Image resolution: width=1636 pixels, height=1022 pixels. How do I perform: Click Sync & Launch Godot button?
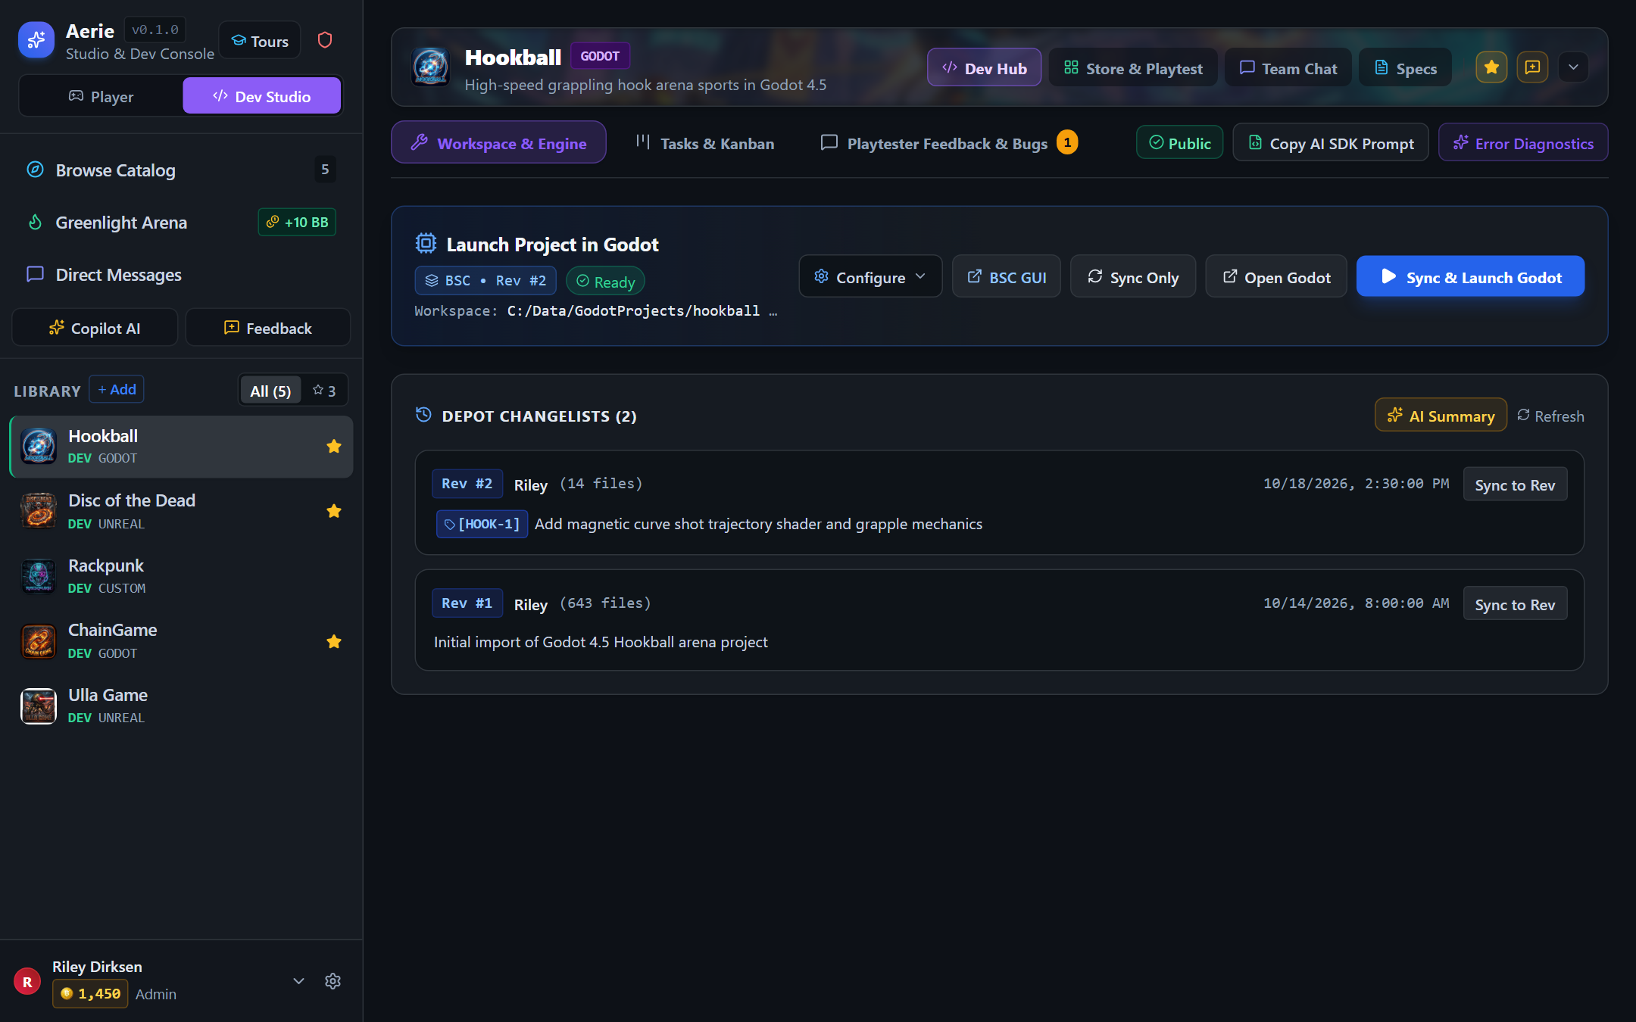[1470, 277]
